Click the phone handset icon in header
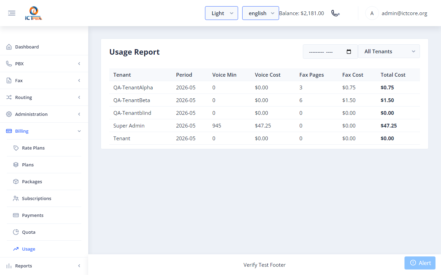The height and width of the screenshot is (275, 441). tap(335, 13)
